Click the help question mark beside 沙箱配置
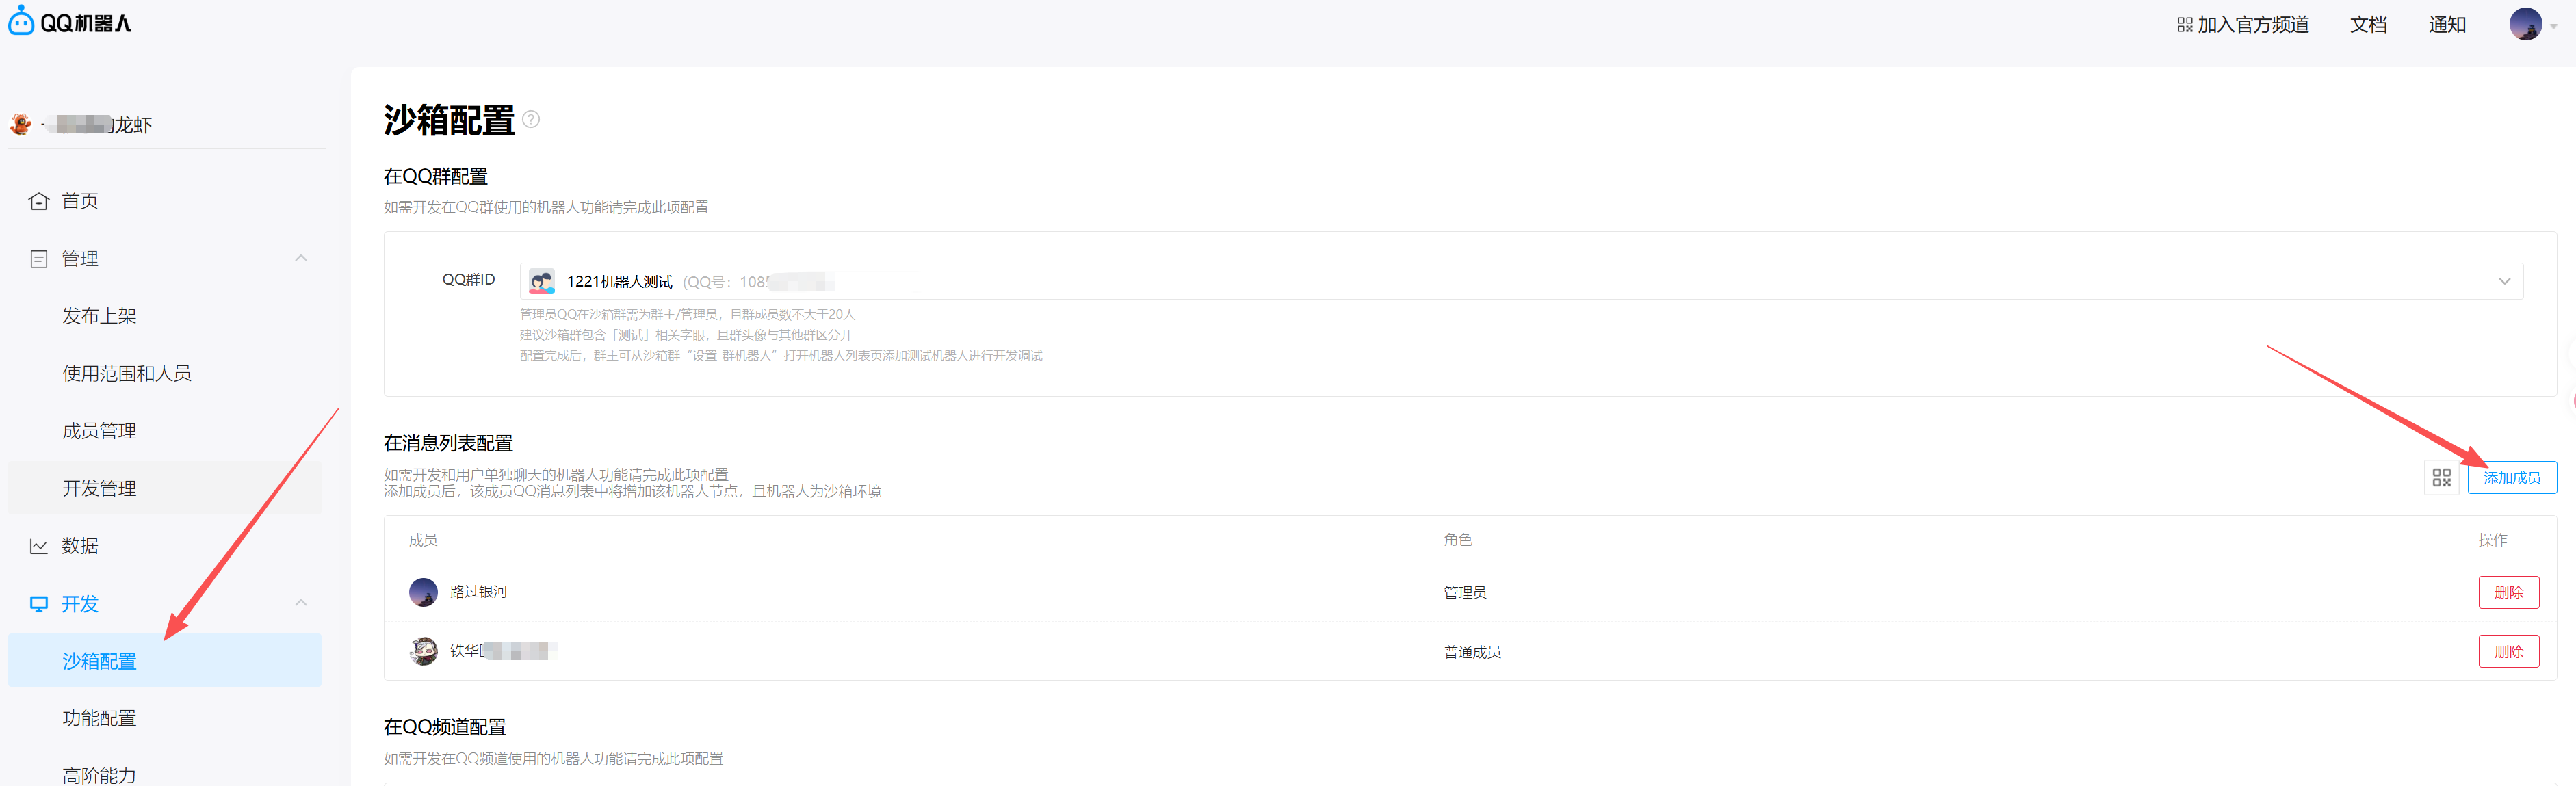This screenshot has width=2576, height=786. point(531,119)
